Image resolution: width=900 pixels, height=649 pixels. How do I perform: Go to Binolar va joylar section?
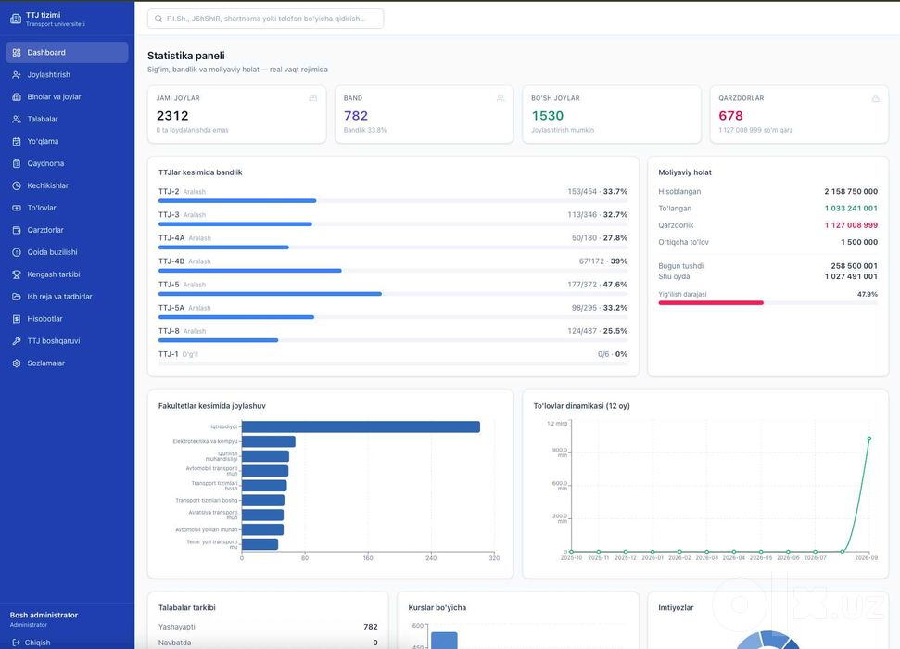[x=67, y=97]
